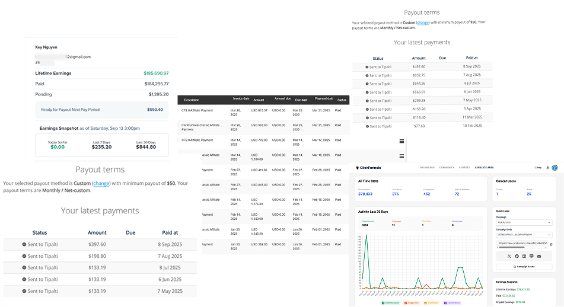The height and width of the screenshot is (307, 564).
Task: Click the Today So Far value $0.00
Action: (58, 147)
